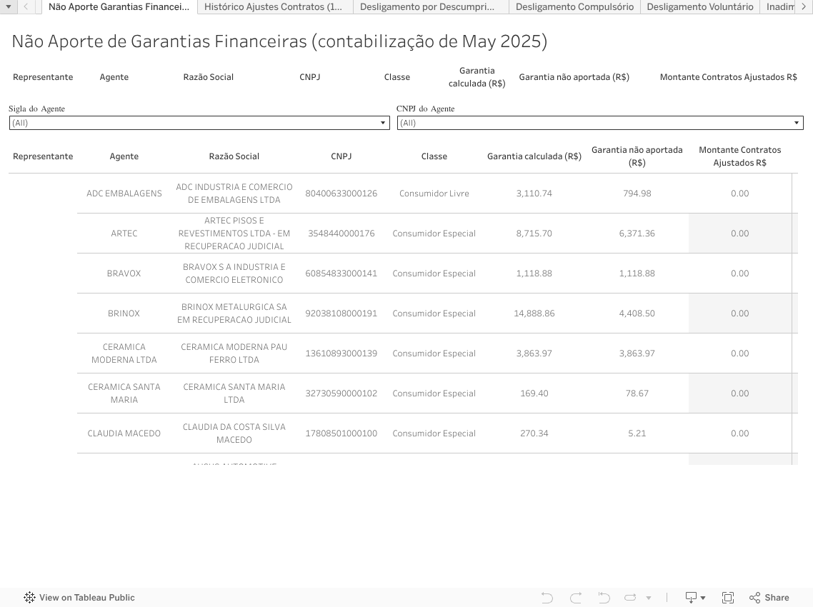Click the Consumidor Livre class cell
Screen dimensions: 813x607
click(434, 194)
